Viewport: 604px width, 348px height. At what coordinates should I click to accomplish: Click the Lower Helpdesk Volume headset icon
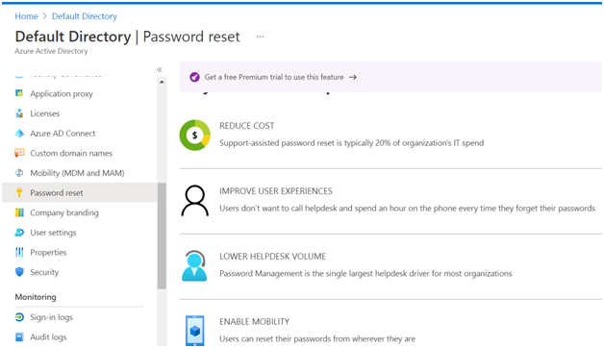pyautogui.click(x=194, y=265)
